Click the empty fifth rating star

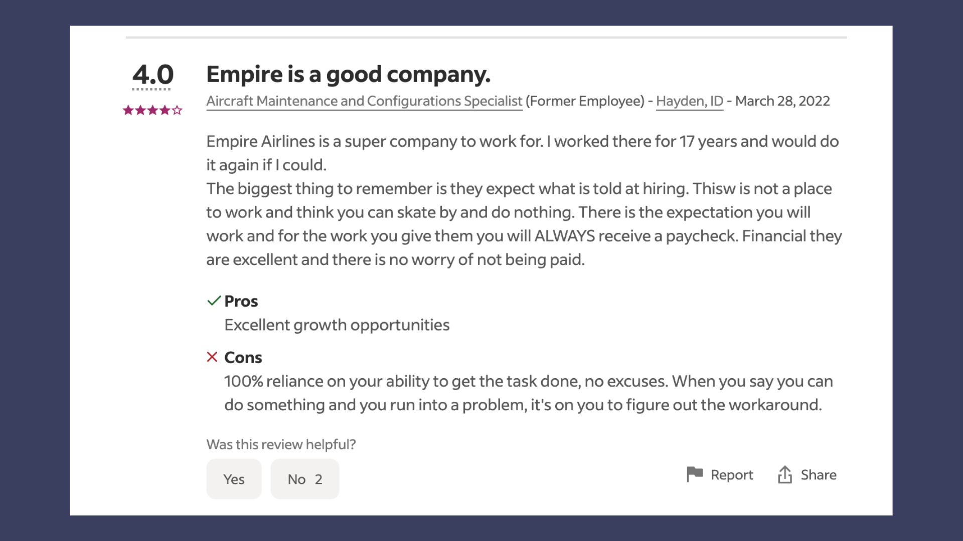point(177,110)
